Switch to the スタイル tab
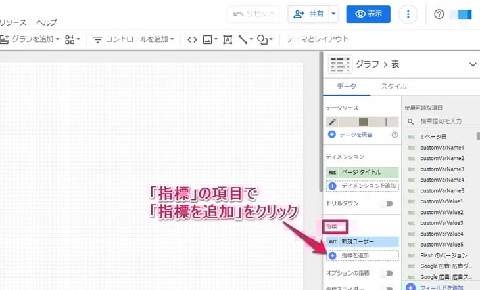 393,86
